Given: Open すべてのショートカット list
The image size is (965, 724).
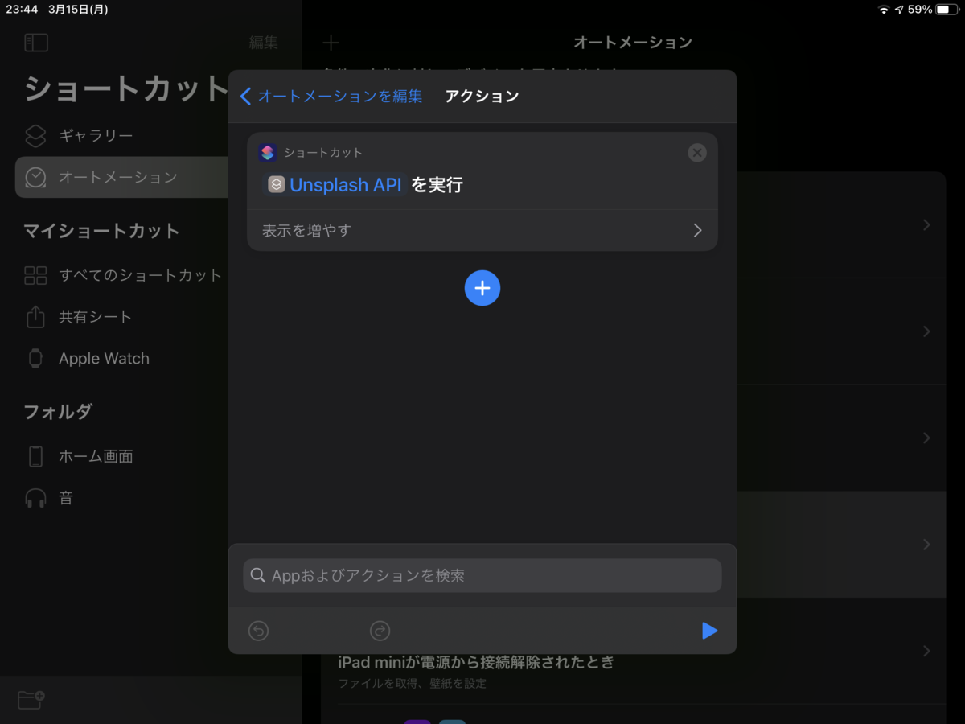Looking at the screenshot, I should click(x=124, y=275).
